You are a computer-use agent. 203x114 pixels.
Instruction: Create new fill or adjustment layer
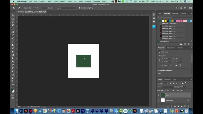click(178, 106)
